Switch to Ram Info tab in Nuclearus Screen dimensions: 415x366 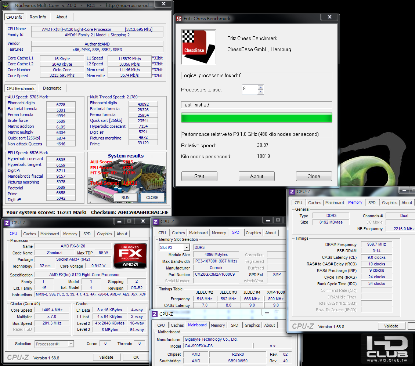click(38, 17)
